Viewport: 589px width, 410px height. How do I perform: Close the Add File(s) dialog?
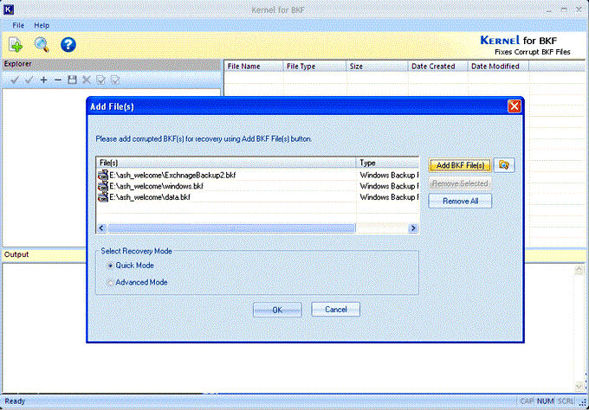[515, 106]
